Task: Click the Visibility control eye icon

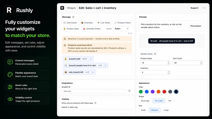Action: [x=10, y=99]
